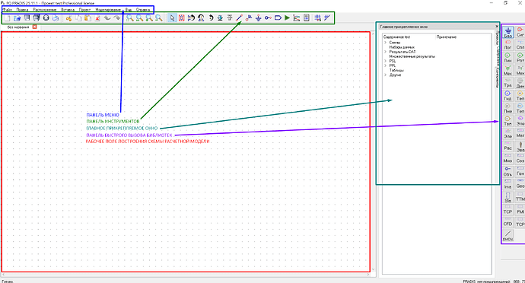Open the CFD library button

[x=508, y=221]
